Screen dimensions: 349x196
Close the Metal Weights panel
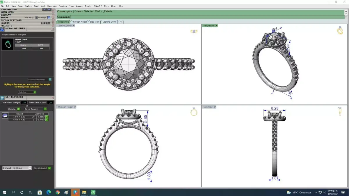click(52, 29)
